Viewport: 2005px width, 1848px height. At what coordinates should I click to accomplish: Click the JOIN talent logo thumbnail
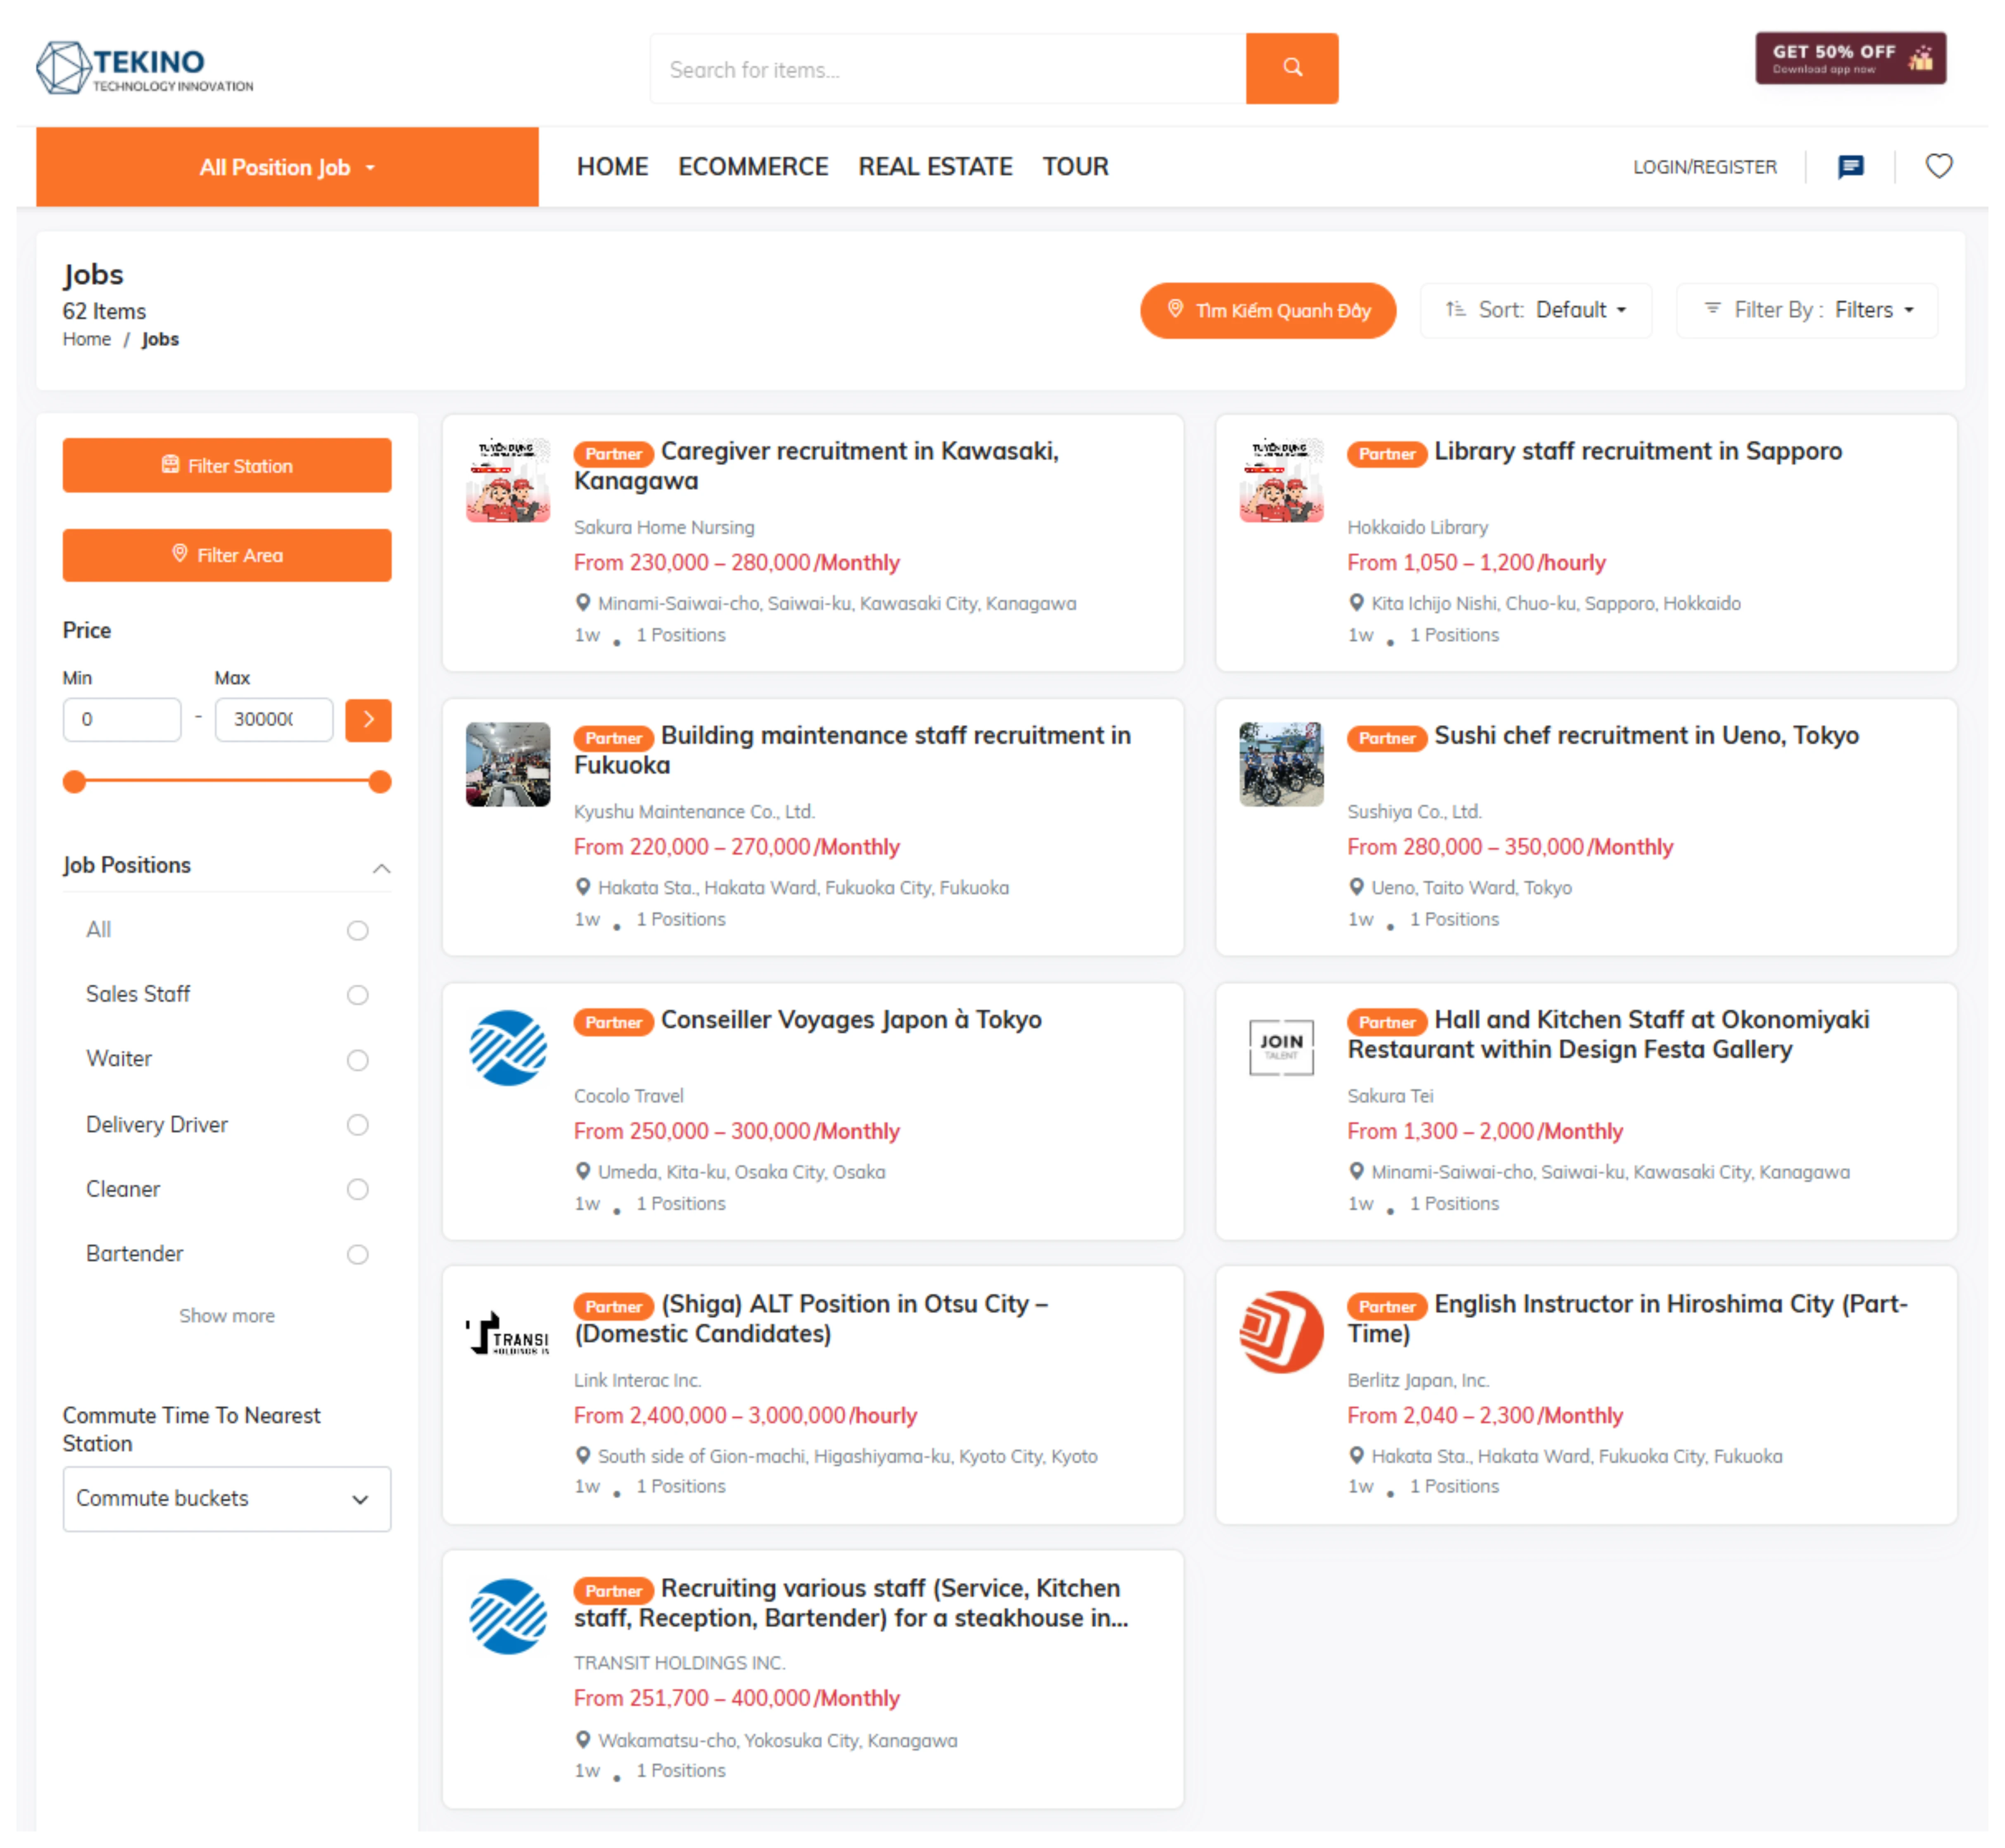click(1281, 1047)
